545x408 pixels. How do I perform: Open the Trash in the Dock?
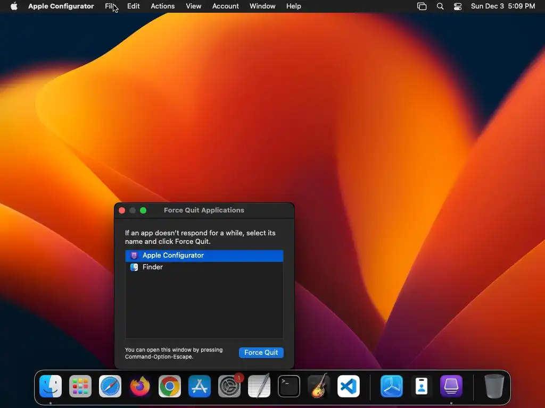pyautogui.click(x=494, y=386)
